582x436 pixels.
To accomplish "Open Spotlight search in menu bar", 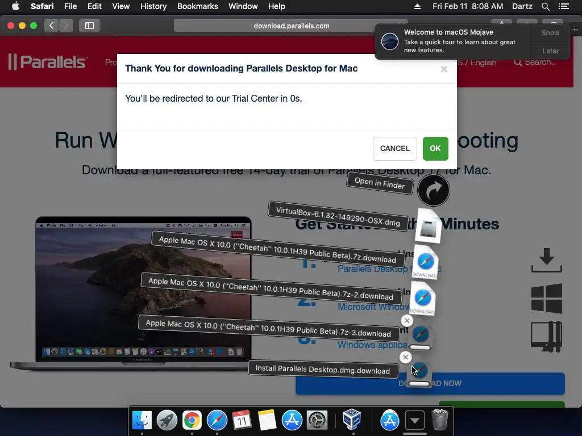I will click(x=545, y=6).
